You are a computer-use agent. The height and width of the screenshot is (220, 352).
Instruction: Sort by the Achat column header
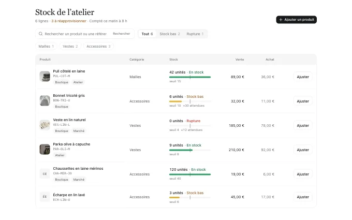pos(270,60)
